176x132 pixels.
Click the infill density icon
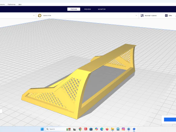(166, 15)
